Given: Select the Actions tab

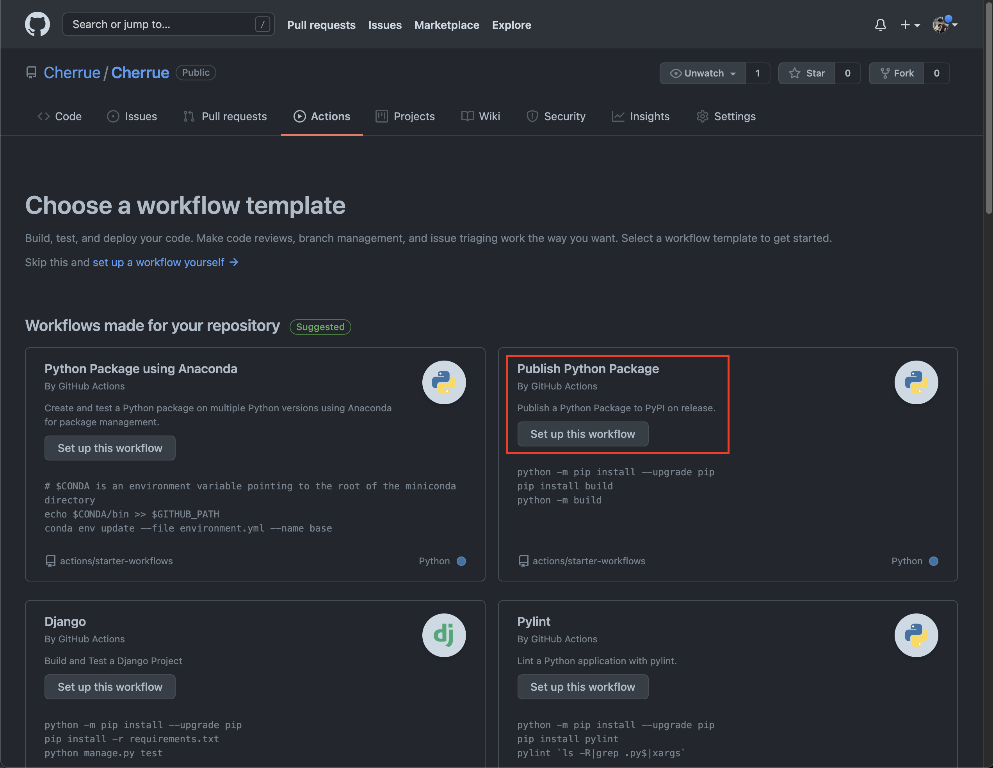Looking at the screenshot, I should point(322,116).
